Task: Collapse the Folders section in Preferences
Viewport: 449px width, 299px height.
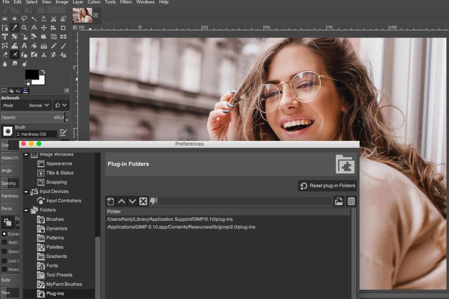Action: point(26,210)
